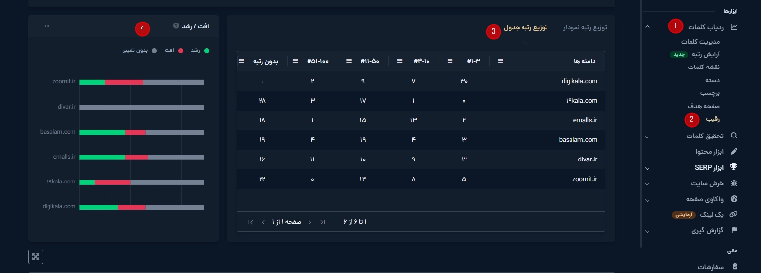The width and height of the screenshot is (761, 273).
Task: Click the fullscreen expand icon button
Action: 36,257
